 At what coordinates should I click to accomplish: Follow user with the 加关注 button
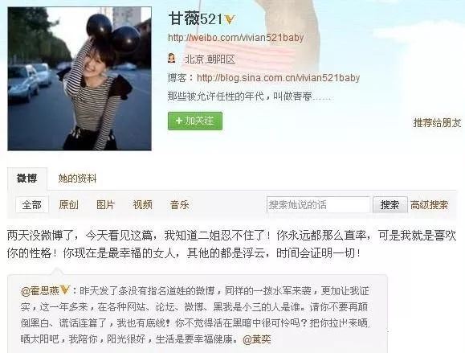click(x=195, y=121)
